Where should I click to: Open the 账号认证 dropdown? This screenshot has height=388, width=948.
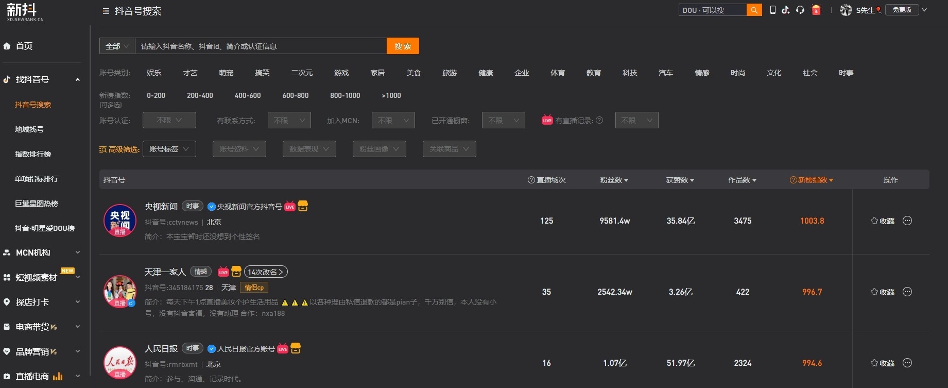pos(169,120)
